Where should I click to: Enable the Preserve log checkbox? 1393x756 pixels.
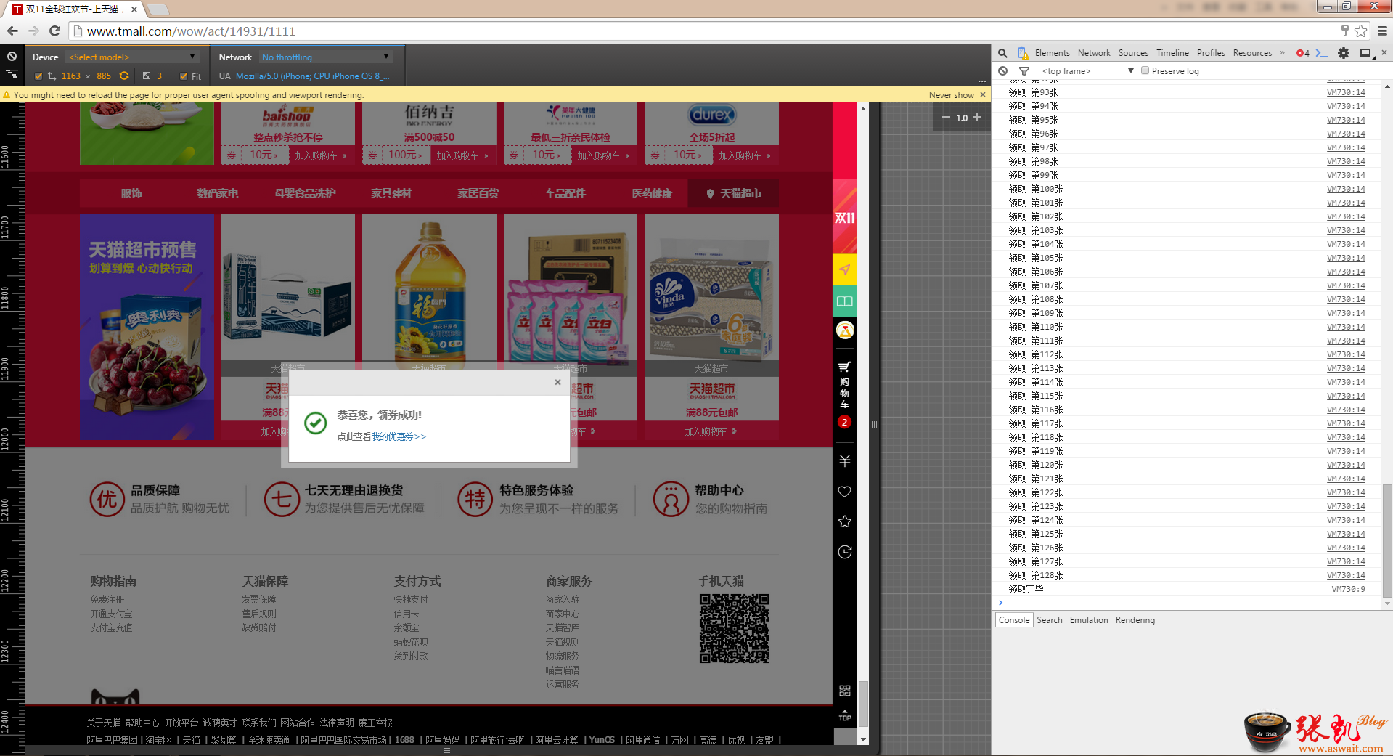click(1145, 70)
